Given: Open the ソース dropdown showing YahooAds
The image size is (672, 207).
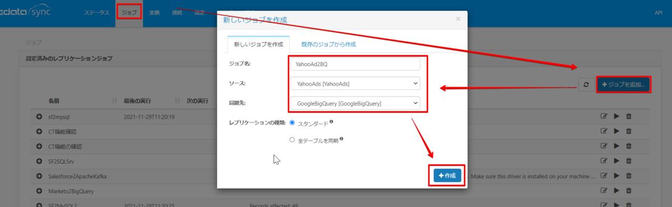Looking at the screenshot, I should pyautogui.click(x=355, y=83).
